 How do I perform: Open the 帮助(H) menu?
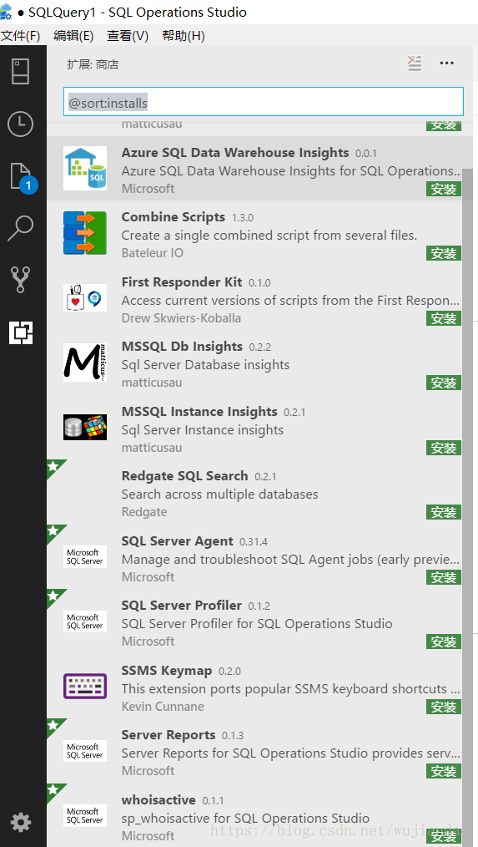184,36
